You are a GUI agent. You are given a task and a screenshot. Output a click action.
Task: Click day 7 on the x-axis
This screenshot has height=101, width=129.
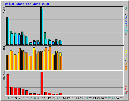(x=31, y=98)
